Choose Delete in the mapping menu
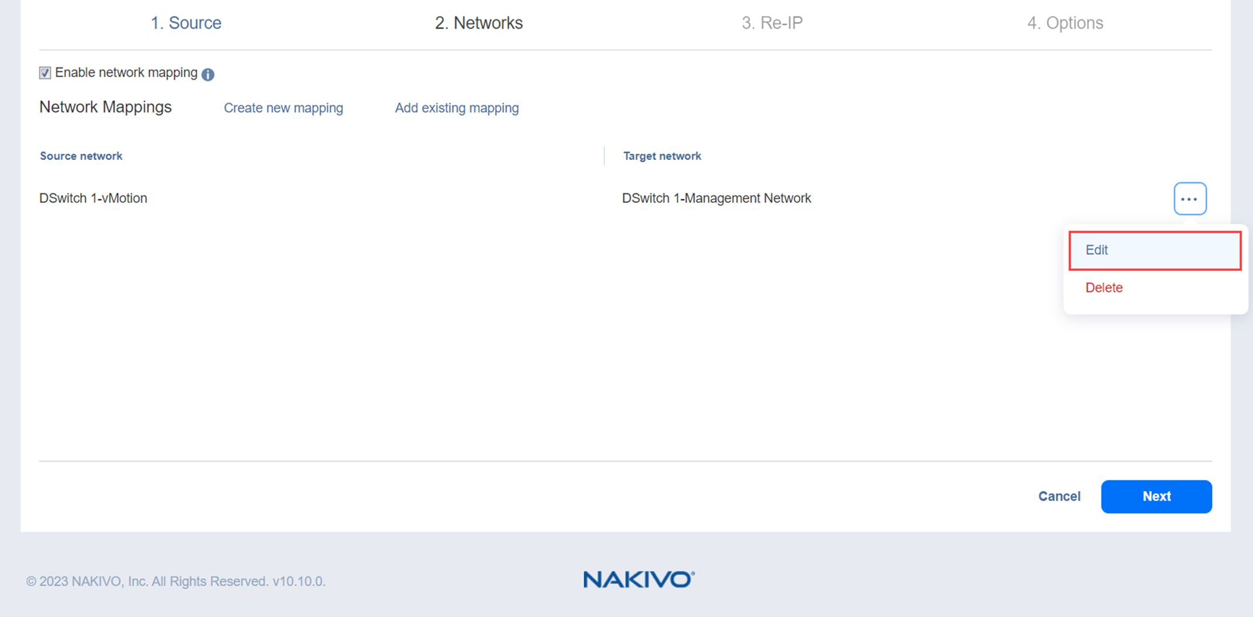 click(x=1103, y=288)
